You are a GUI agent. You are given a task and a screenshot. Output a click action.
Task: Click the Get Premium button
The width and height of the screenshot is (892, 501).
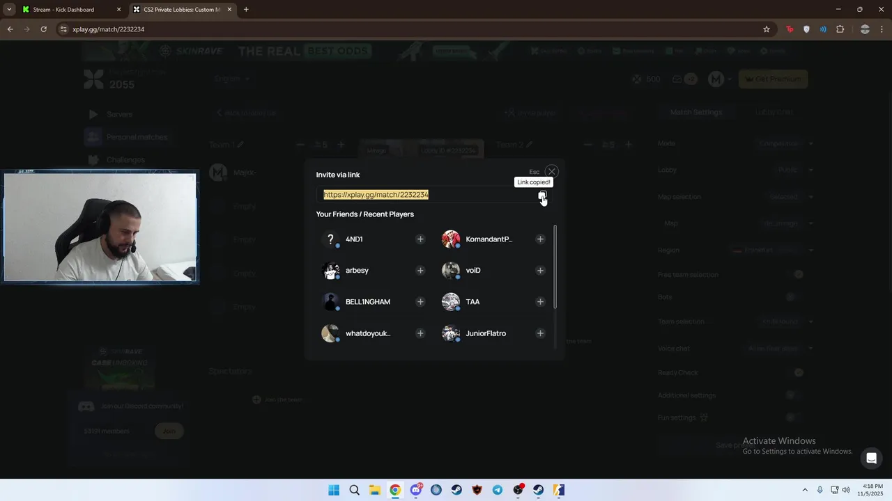point(773,79)
